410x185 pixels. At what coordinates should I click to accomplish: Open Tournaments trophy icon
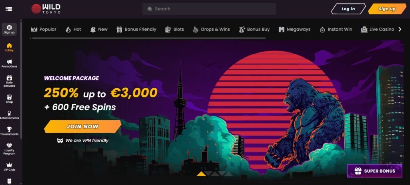pos(9,129)
